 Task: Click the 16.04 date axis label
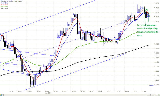(144, 91)
